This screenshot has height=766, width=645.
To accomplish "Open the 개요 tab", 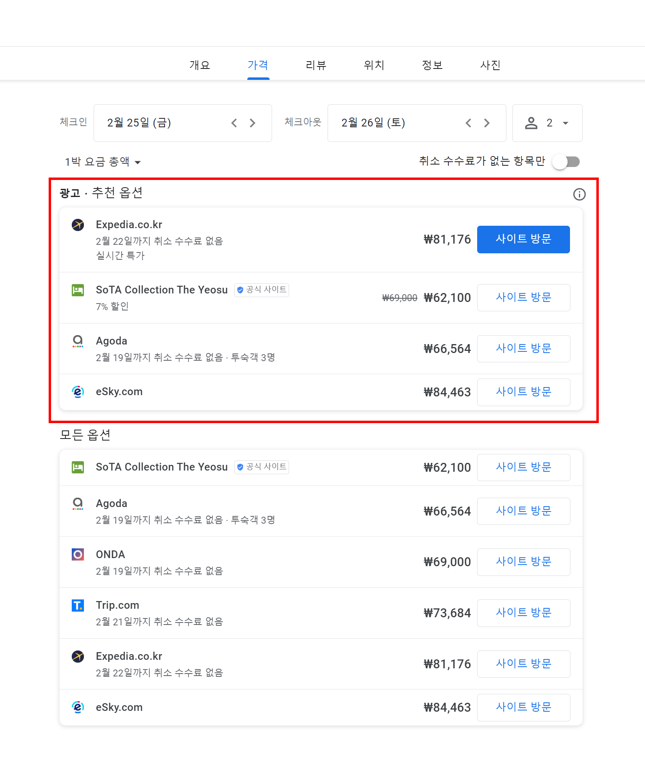I will (x=199, y=65).
